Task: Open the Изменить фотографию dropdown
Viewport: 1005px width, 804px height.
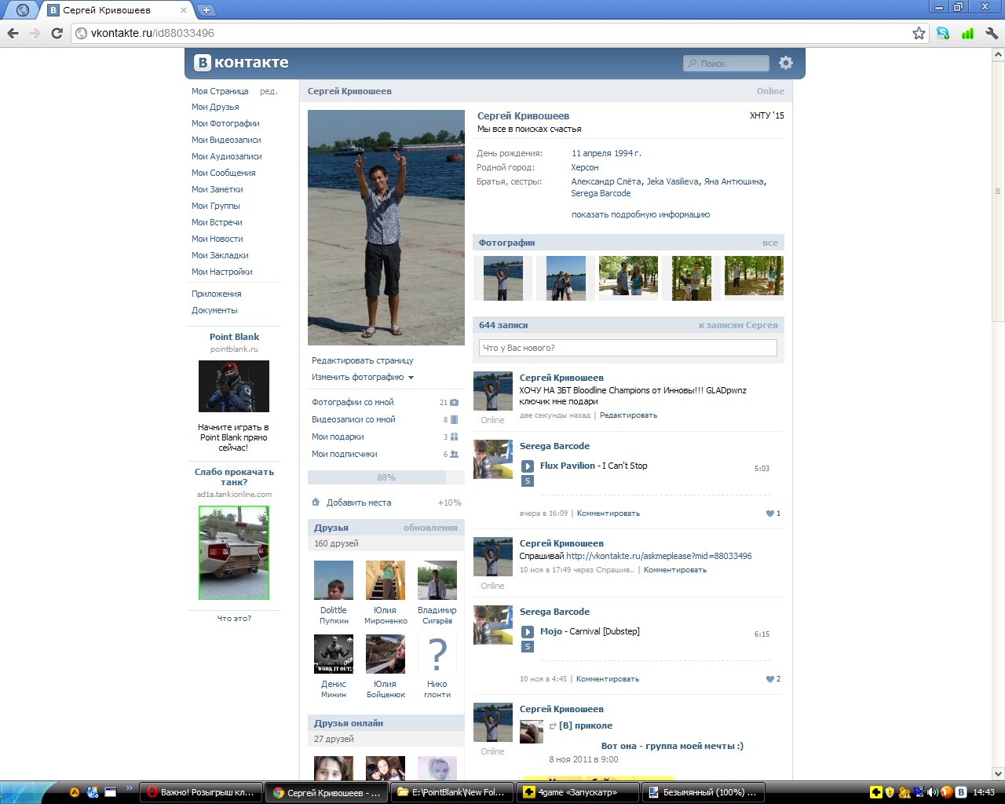Action: (363, 378)
